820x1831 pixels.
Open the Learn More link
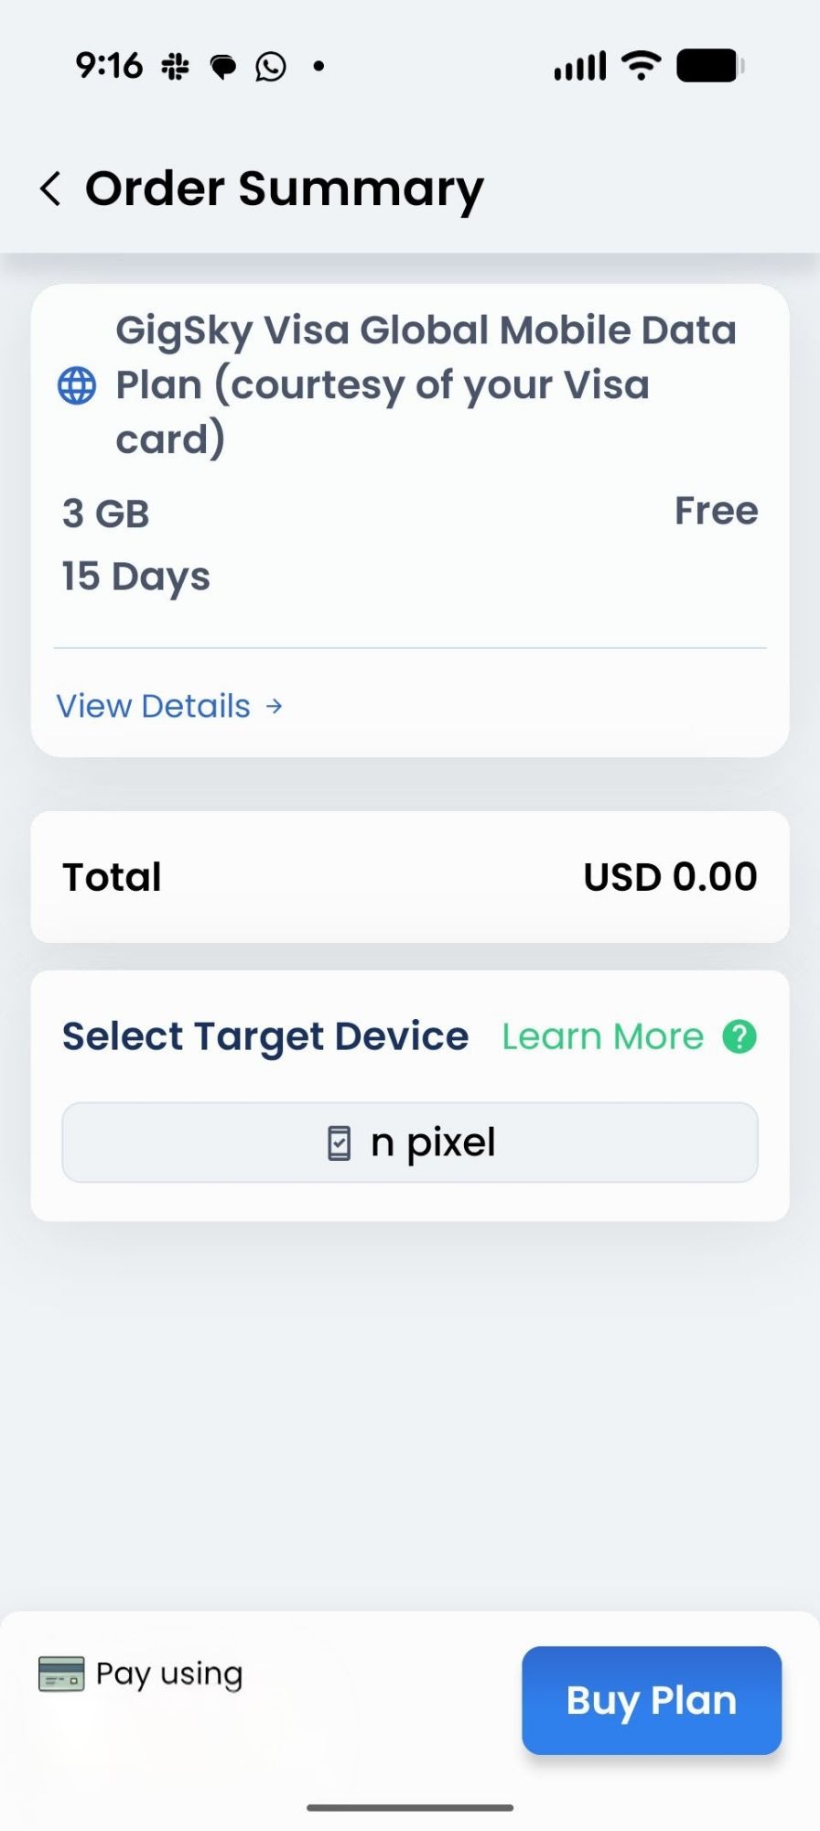pos(602,1037)
